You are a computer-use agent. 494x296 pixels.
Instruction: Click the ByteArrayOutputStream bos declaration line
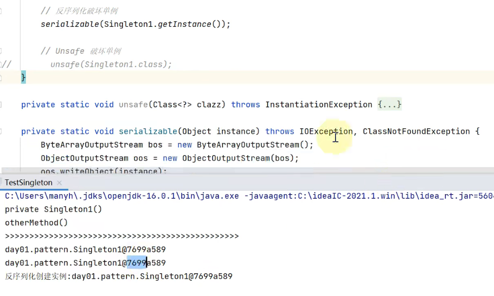click(x=177, y=144)
